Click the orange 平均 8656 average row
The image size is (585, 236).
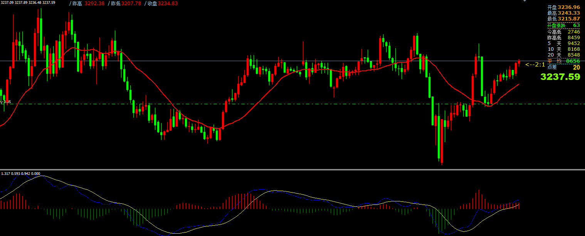(563, 61)
